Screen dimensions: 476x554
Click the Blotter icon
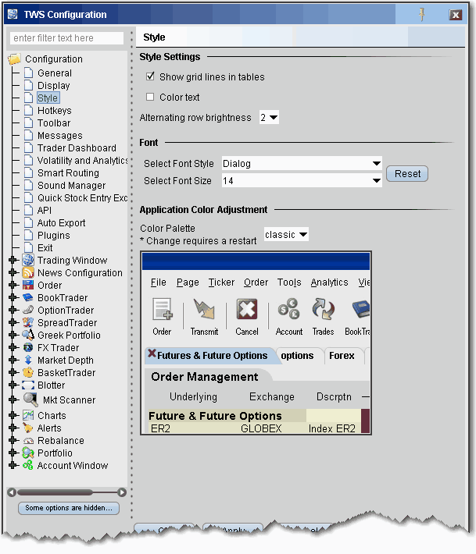(28, 385)
